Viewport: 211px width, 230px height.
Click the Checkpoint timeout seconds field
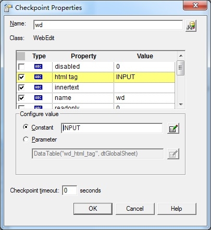tap(69, 190)
